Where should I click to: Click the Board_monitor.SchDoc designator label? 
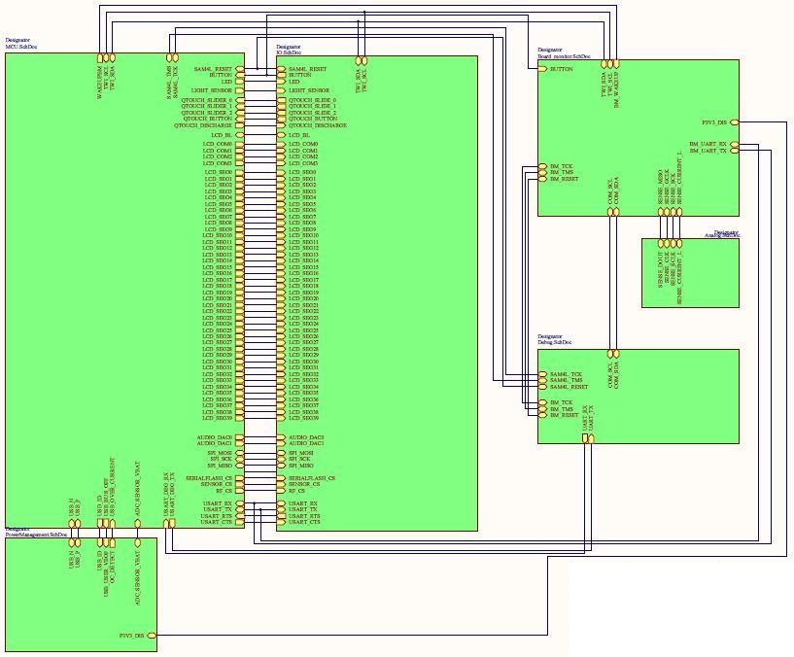tap(566, 56)
